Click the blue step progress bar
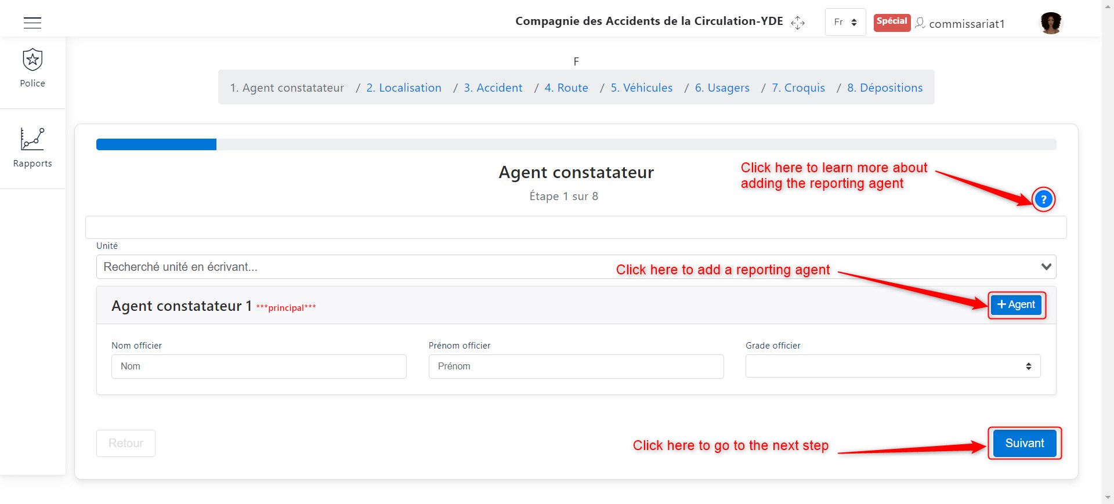This screenshot has height=504, width=1114. [156, 144]
